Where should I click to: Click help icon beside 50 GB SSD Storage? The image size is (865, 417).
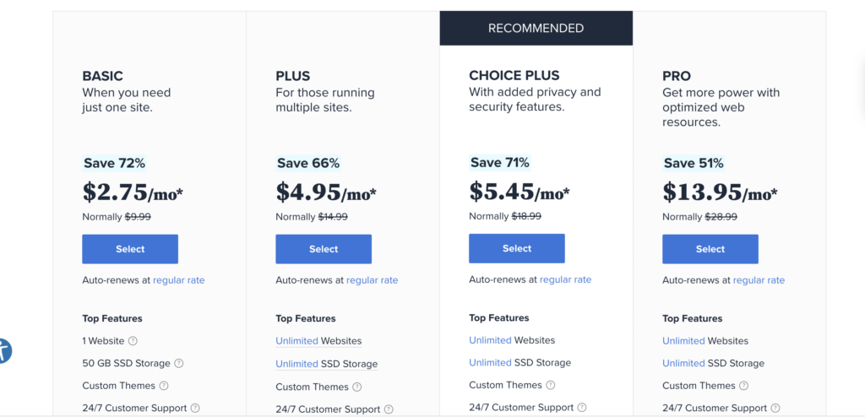pyautogui.click(x=178, y=364)
